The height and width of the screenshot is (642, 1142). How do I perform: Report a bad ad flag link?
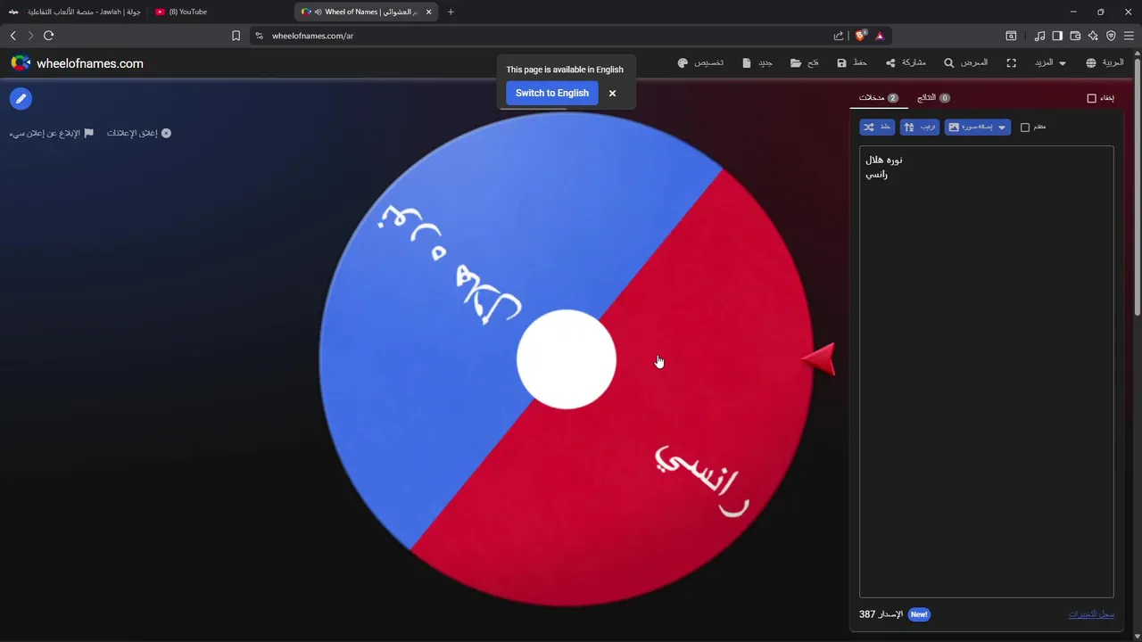click(x=51, y=133)
